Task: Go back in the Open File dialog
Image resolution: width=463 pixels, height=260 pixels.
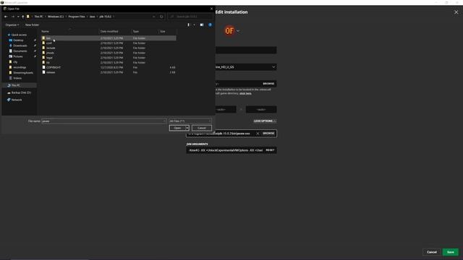Action: [6, 17]
